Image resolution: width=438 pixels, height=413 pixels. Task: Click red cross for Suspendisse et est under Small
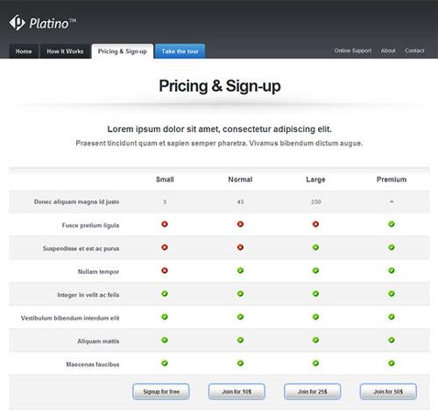coord(165,248)
